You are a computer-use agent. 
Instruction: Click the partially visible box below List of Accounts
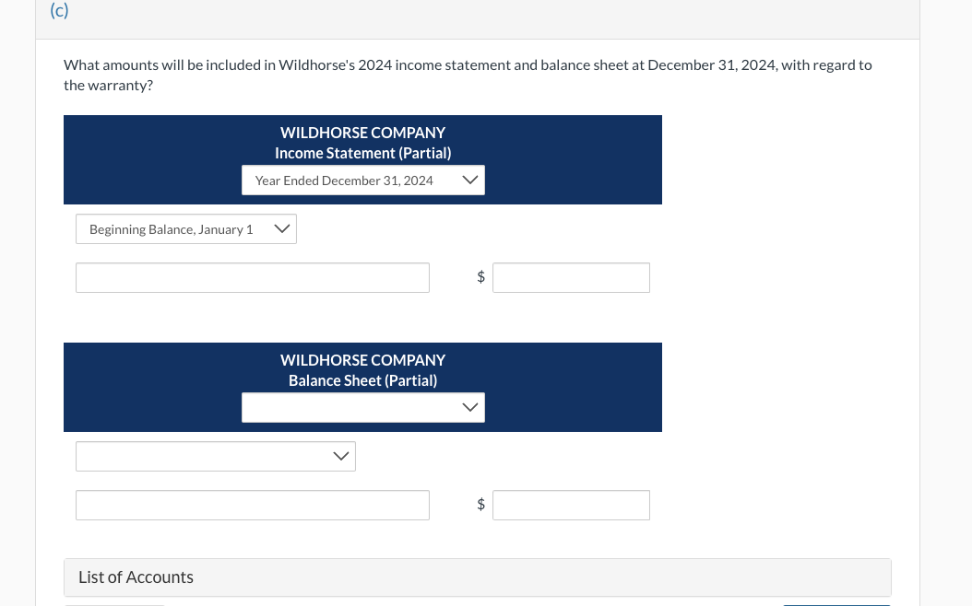pos(113,604)
